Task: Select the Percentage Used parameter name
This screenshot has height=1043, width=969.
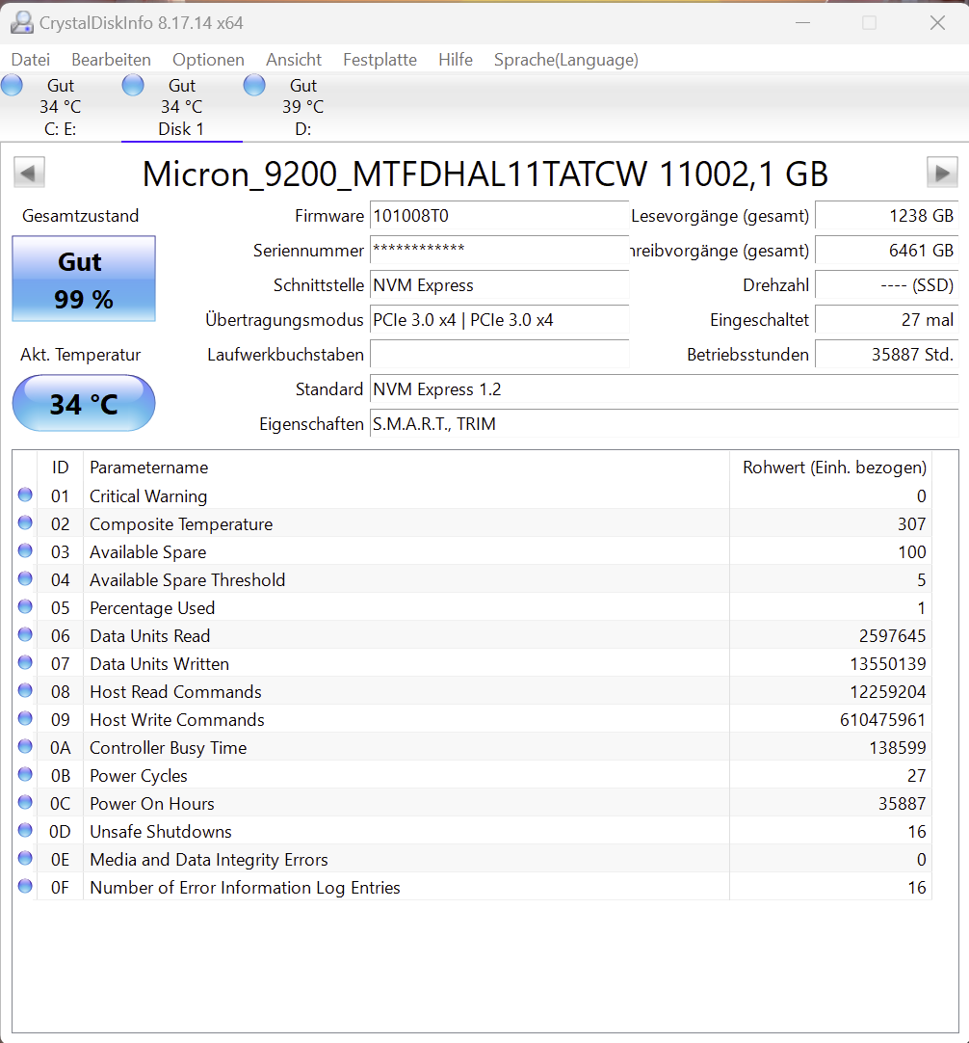Action: tap(152, 608)
